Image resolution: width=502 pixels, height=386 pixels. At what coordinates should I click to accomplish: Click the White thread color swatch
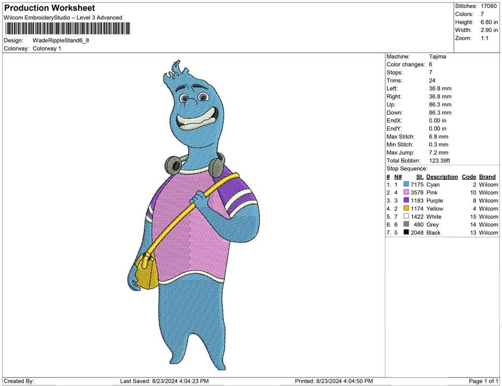[406, 216]
